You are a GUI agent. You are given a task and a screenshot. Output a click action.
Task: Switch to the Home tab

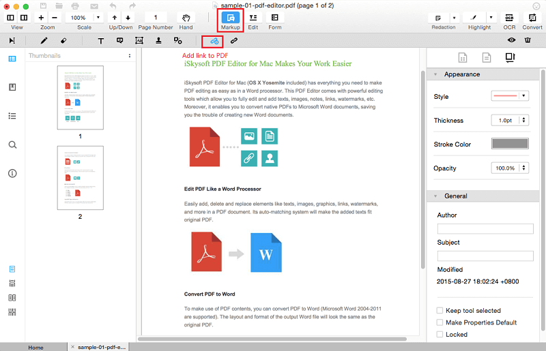[x=35, y=347]
